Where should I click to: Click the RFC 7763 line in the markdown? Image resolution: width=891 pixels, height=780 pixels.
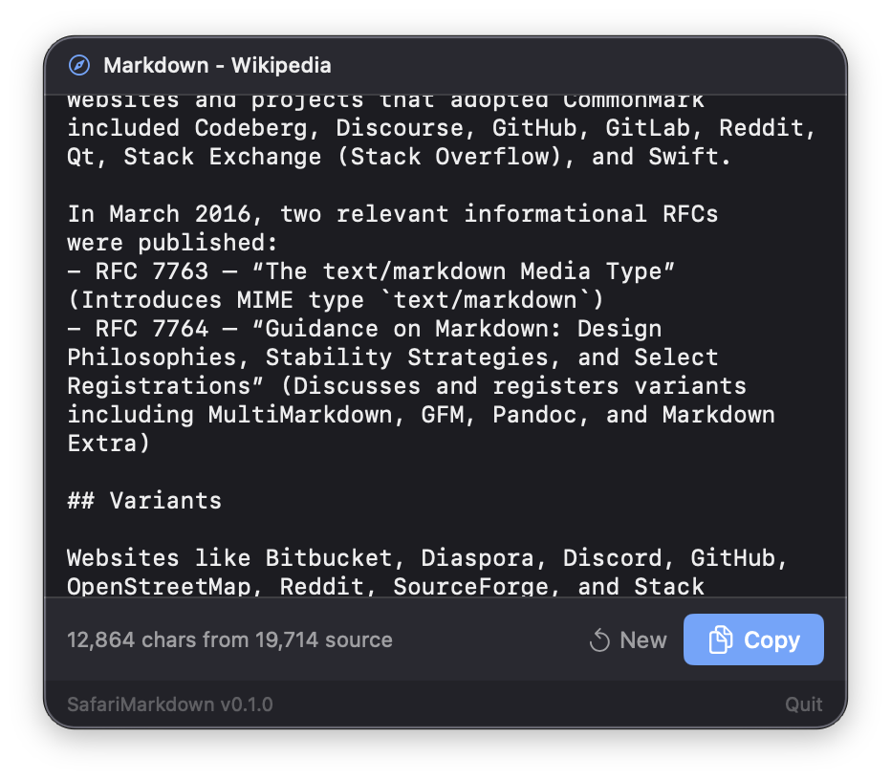click(370, 271)
